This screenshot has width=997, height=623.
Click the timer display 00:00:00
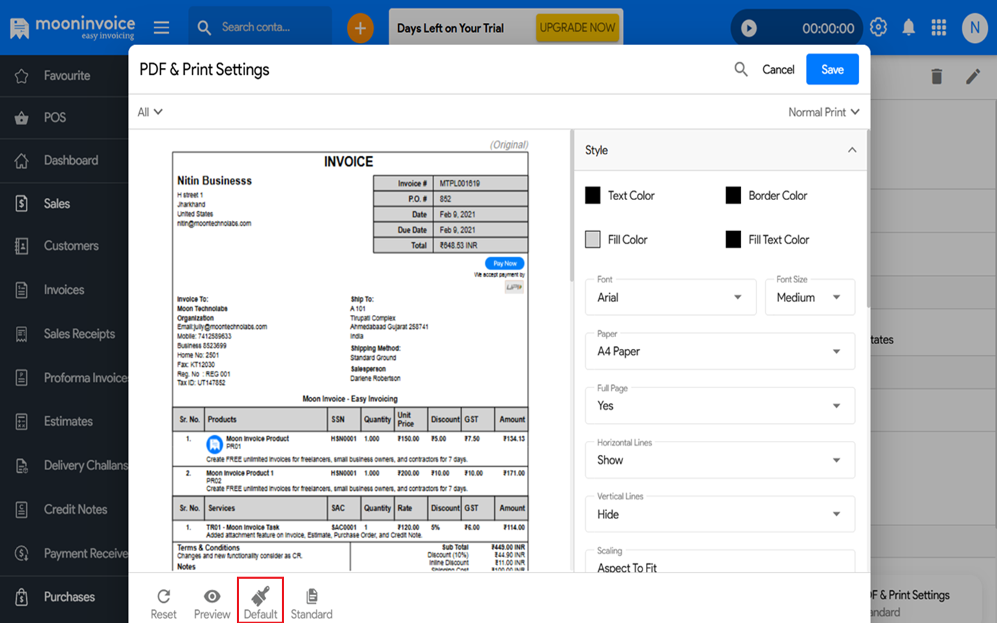pos(828,28)
